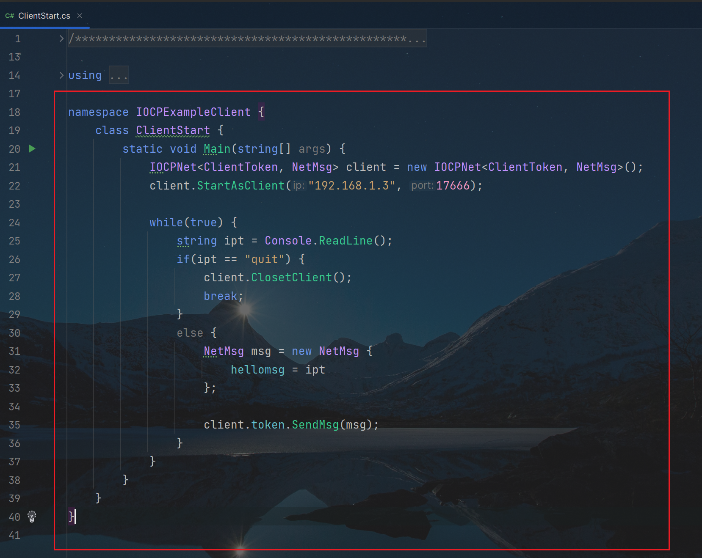This screenshot has height=558, width=702.
Task: Open the folded using ellipsis placeholder
Action: point(119,75)
